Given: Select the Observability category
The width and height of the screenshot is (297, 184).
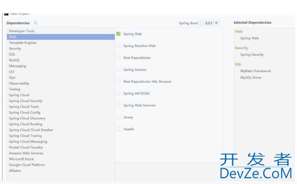Looking at the screenshot, I should pos(60,83).
